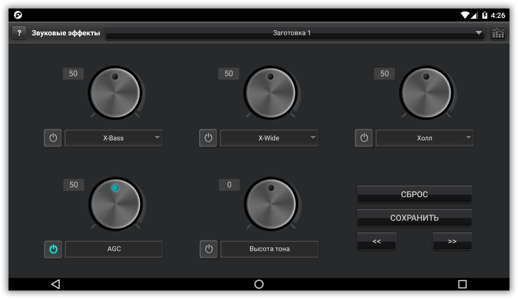518x299 pixels.
Task: Enable Высота тона power button
Action: [209, 249]
